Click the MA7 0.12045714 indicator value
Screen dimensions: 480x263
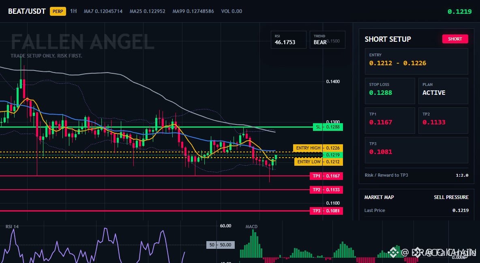point(103,11)
